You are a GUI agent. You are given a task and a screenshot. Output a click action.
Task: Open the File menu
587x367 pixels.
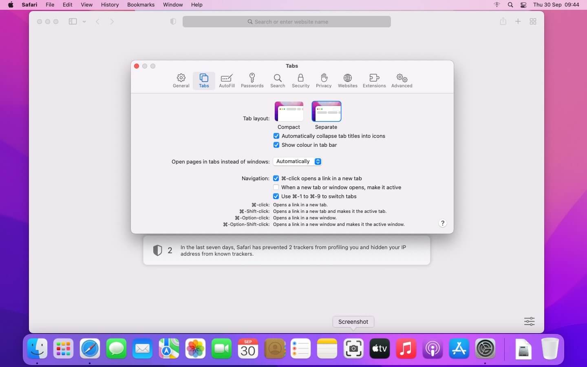pyautogui.click(x=50, y=5)
